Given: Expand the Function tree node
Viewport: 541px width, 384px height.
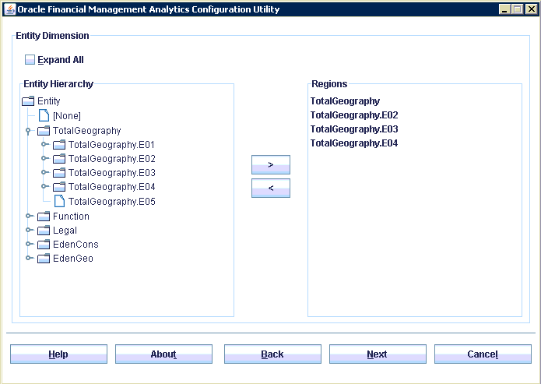Looking at the screenshot, I should 29,216.
